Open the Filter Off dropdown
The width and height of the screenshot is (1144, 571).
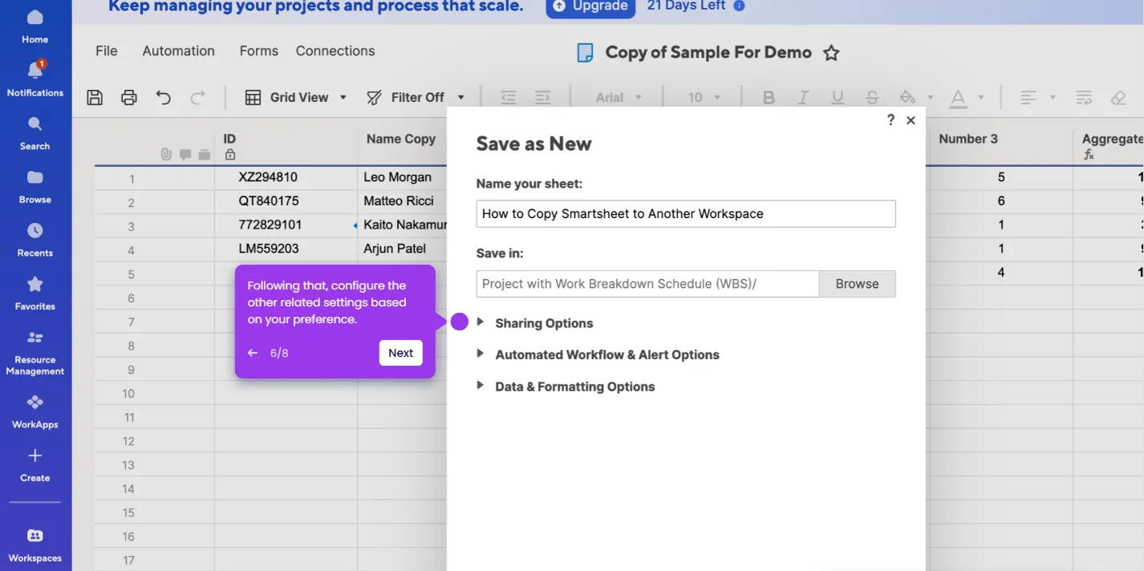coord(416,97)
